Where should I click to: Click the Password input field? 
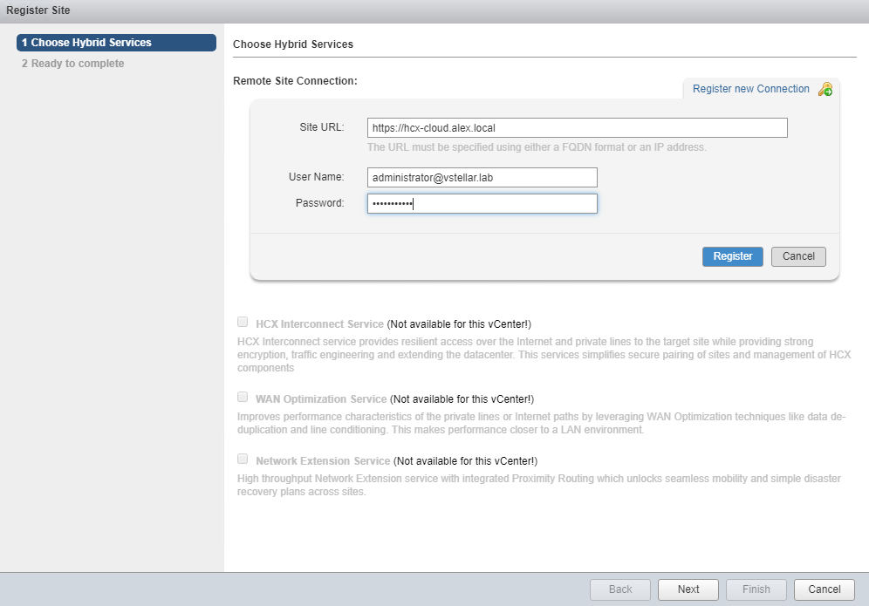(482, 203)
